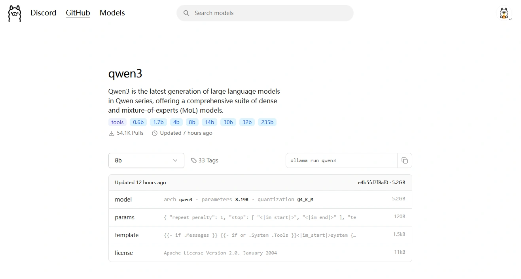Select the 1.7b size tag
This screenshot has height=279, width=521.
(158, 122)
